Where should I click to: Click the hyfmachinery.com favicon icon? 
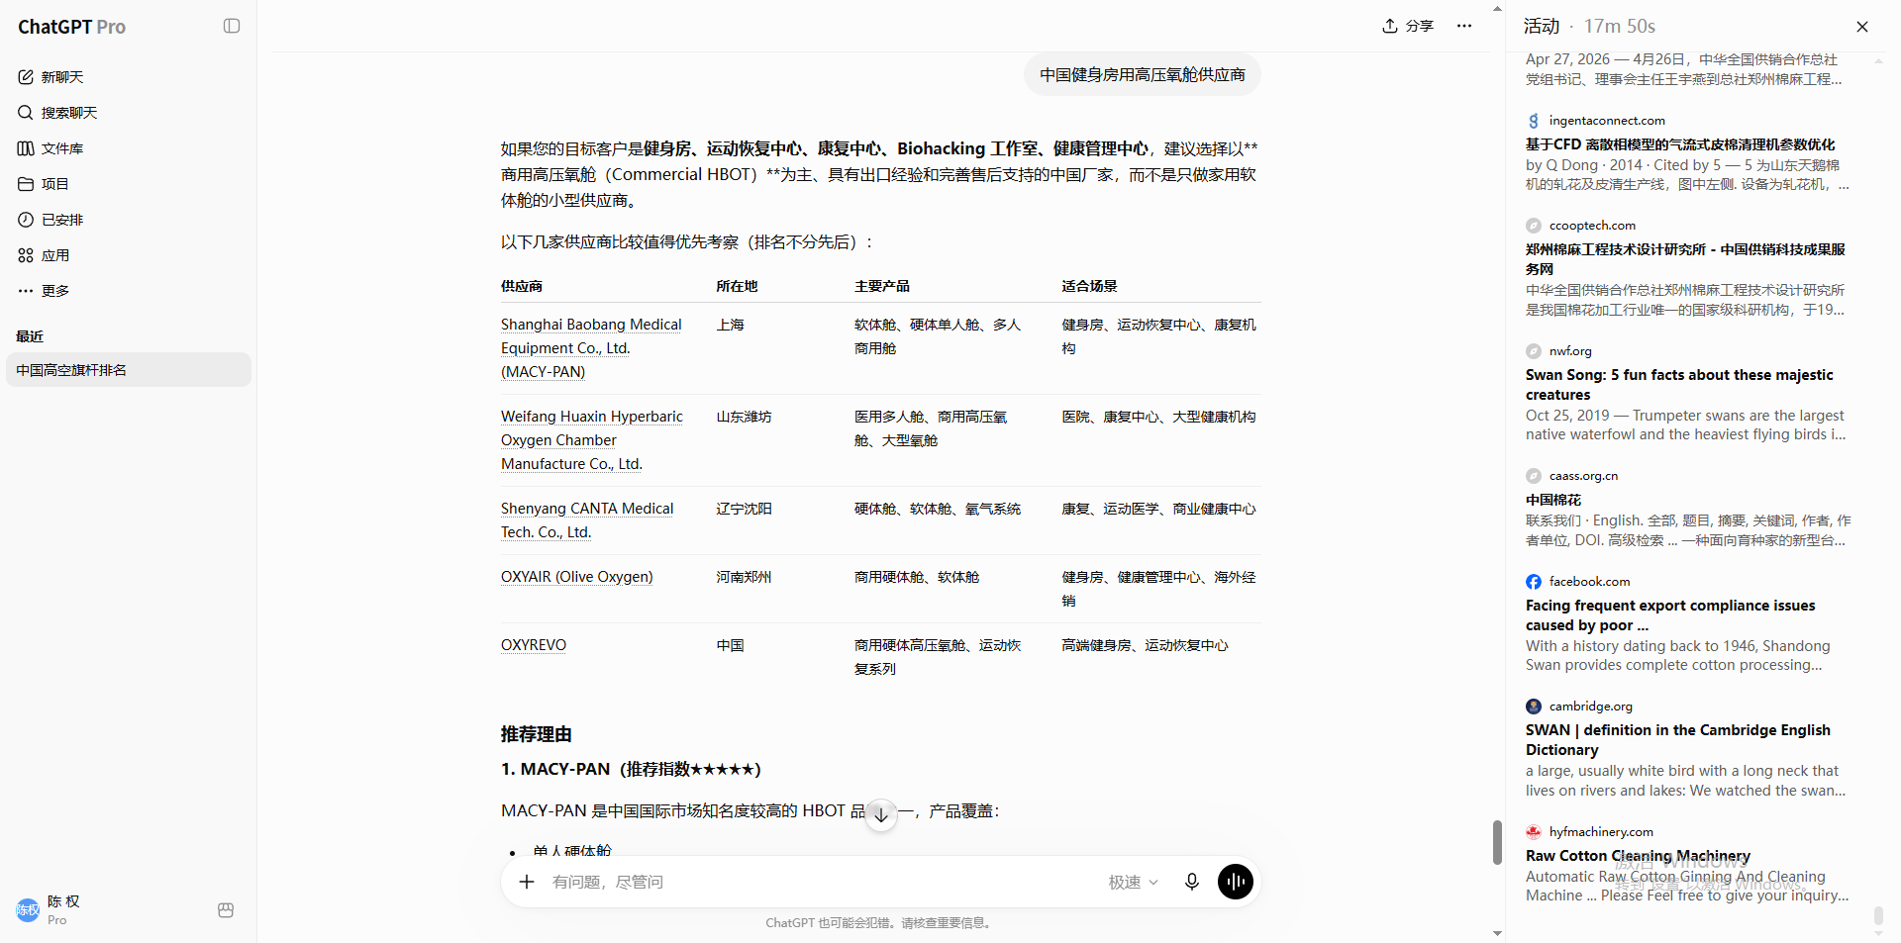[x=1534, y=832]
